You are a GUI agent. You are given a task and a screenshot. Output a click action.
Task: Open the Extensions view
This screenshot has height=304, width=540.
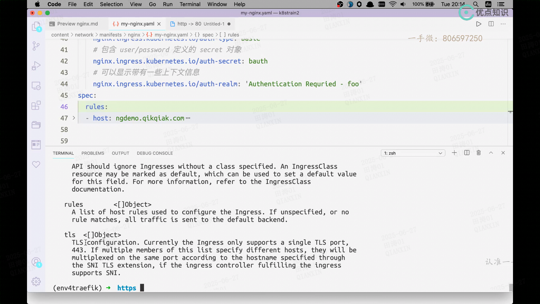pyautogui.click(x=36, y=105)
